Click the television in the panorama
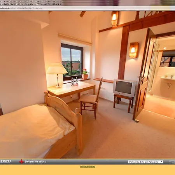The height and width of the screenshot is (175, 175). (x=124, y=88)
